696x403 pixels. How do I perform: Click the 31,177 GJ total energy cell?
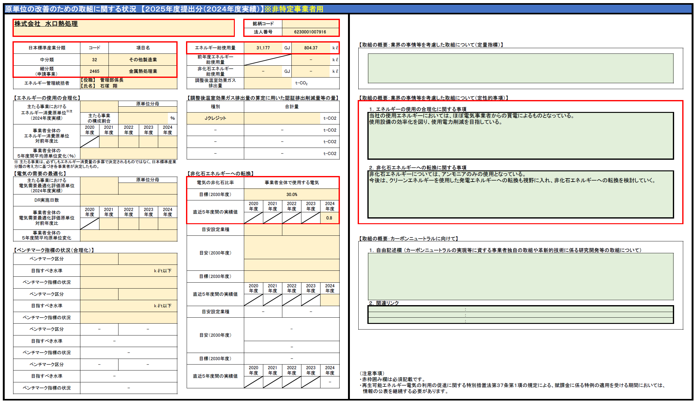(x=263, y=48)
